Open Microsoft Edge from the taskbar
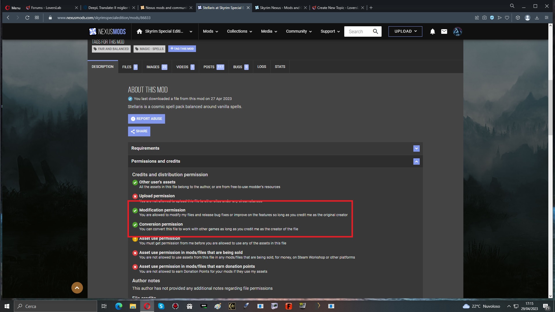The height and width of the screenshot is (312, 555). (119, 306)
